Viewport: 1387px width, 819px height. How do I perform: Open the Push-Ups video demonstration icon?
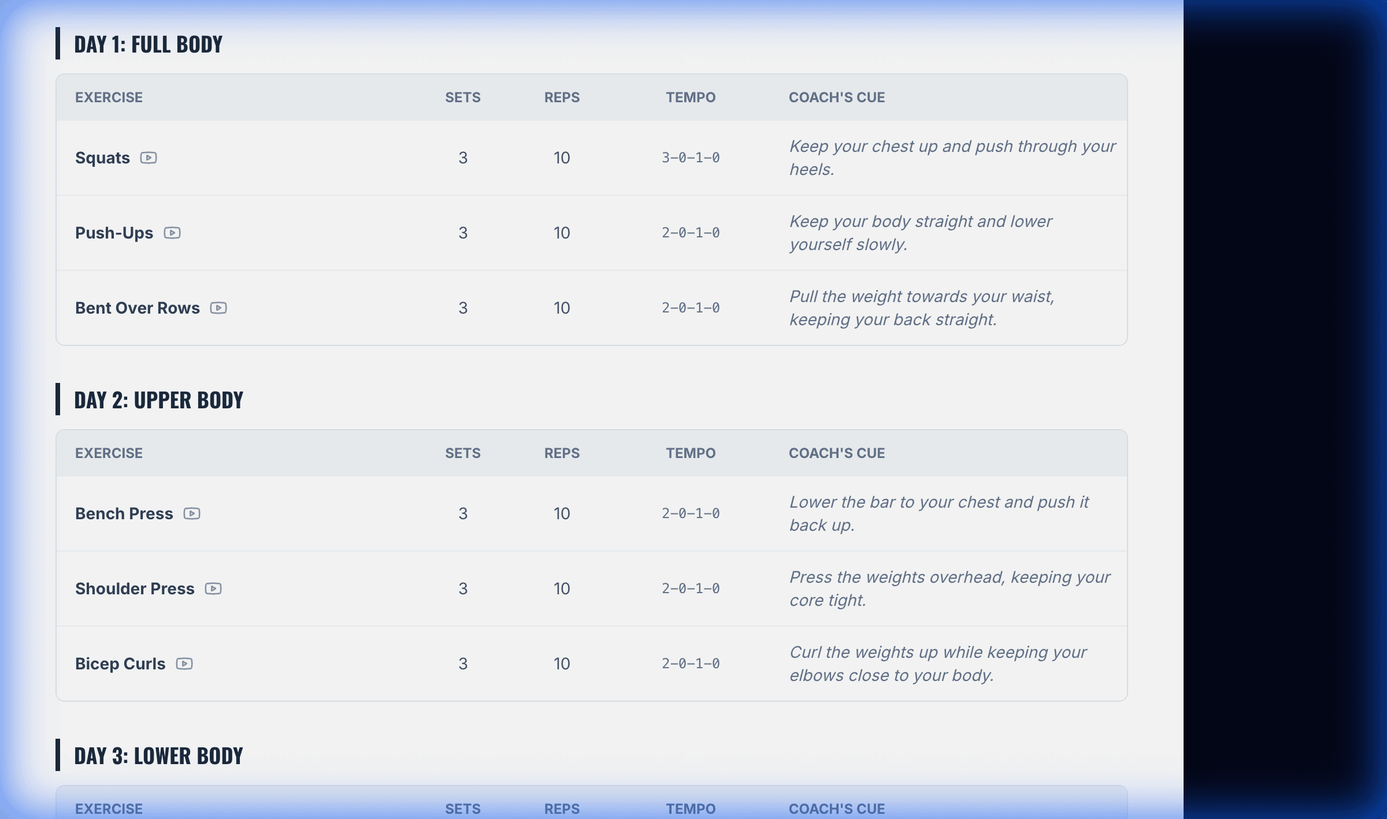click(x=172, y=233)
